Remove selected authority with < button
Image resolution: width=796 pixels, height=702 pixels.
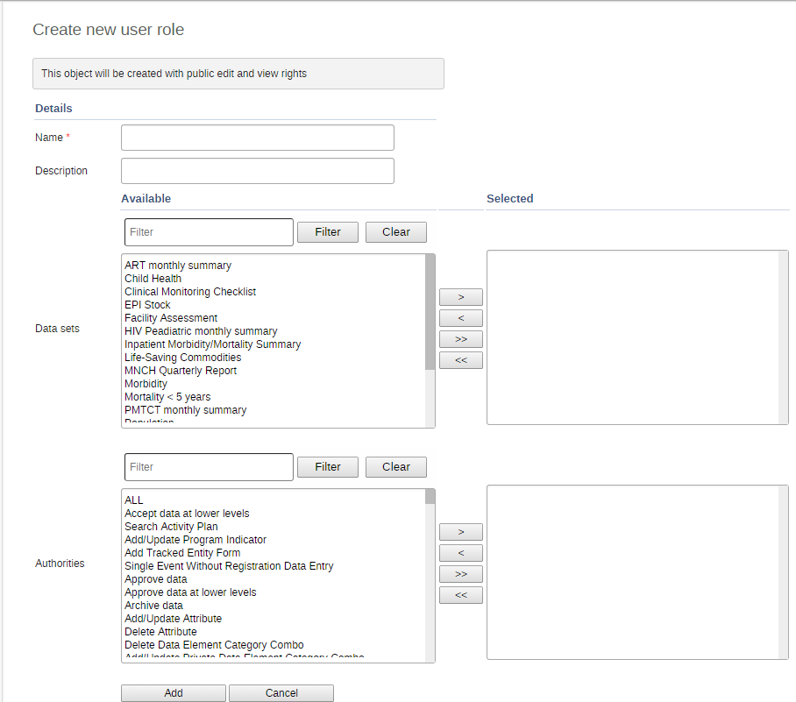460,553
